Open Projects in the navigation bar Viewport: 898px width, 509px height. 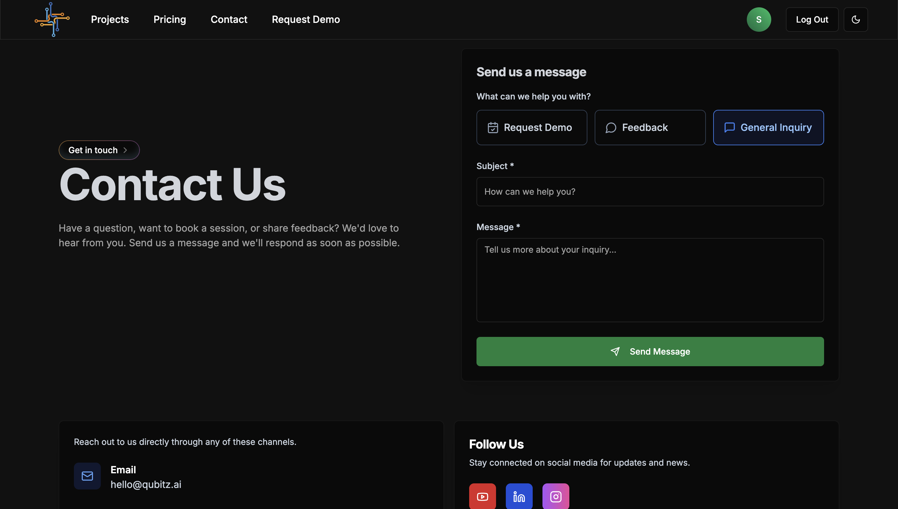(x=110, y=20)
